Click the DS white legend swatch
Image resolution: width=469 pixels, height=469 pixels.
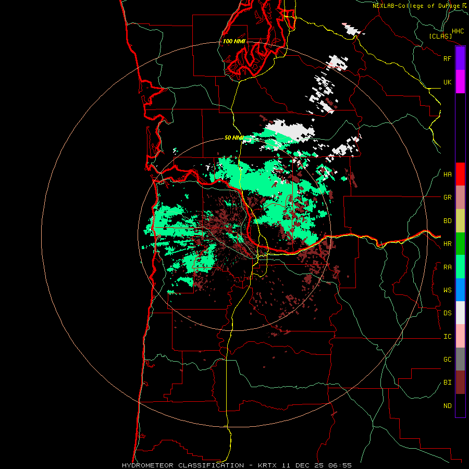(x=460, y=313)
